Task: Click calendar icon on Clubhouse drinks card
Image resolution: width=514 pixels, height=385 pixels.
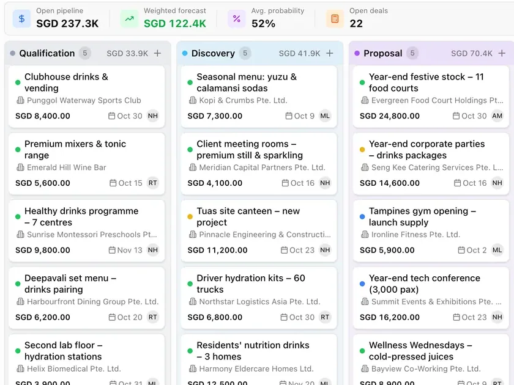Action: coord(112,116)
